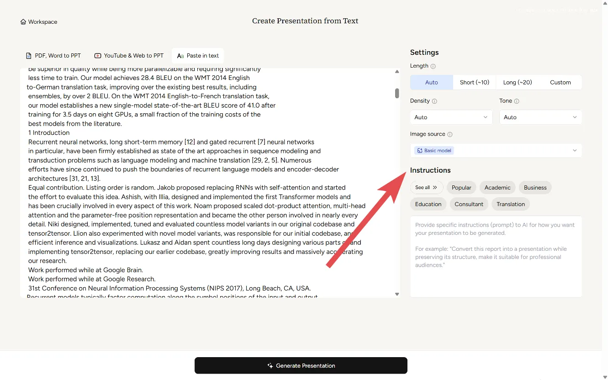Click the Image source info icon

coord(450,134)
